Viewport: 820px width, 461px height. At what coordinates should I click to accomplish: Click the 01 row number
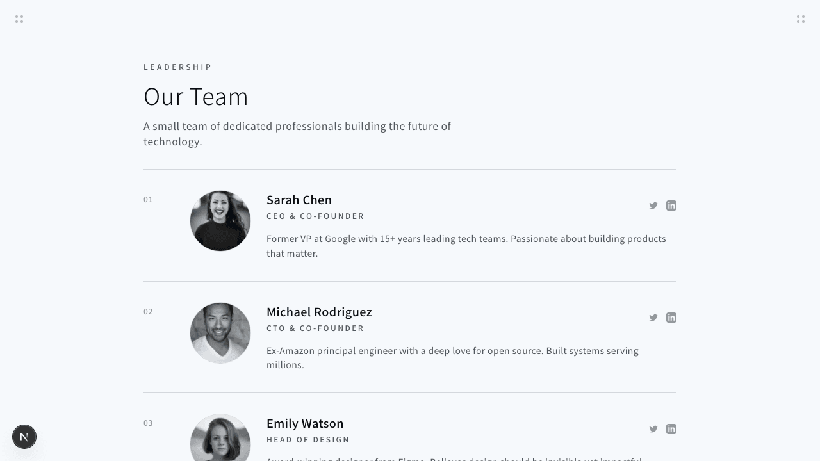[x=148, y=200]
